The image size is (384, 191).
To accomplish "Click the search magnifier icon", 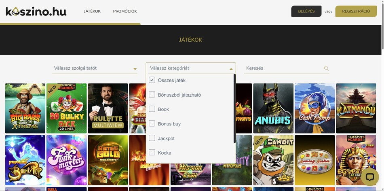I will point(326,68).
